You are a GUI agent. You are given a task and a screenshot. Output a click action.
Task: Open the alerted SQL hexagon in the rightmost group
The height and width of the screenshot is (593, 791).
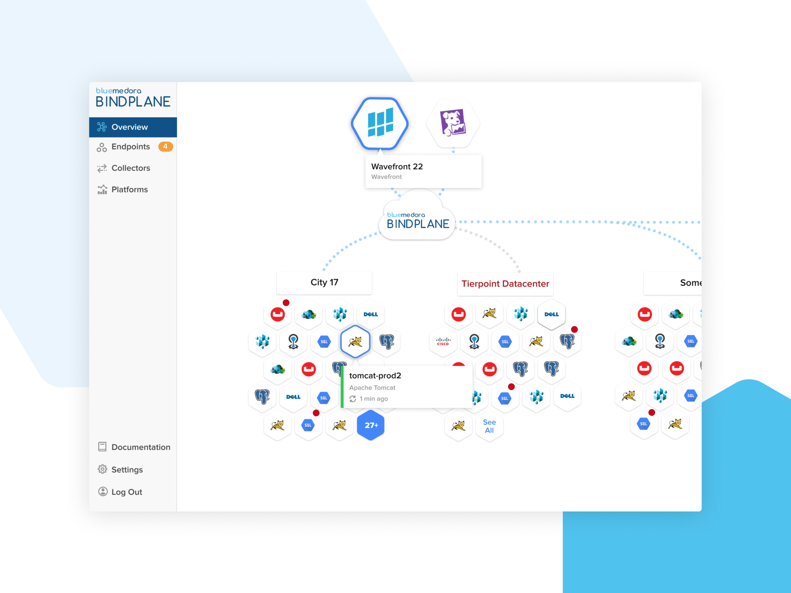(x=644, y=424)
